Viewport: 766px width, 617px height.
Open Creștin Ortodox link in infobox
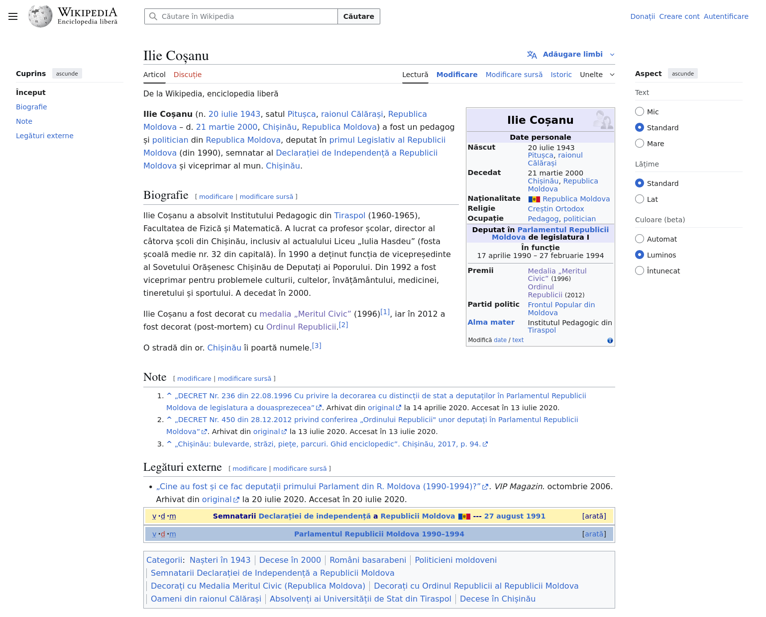pyautogui.click(x=556, y=209)
